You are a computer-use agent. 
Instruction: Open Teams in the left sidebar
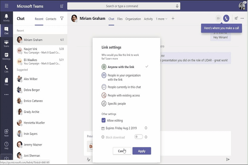[6, 43]
